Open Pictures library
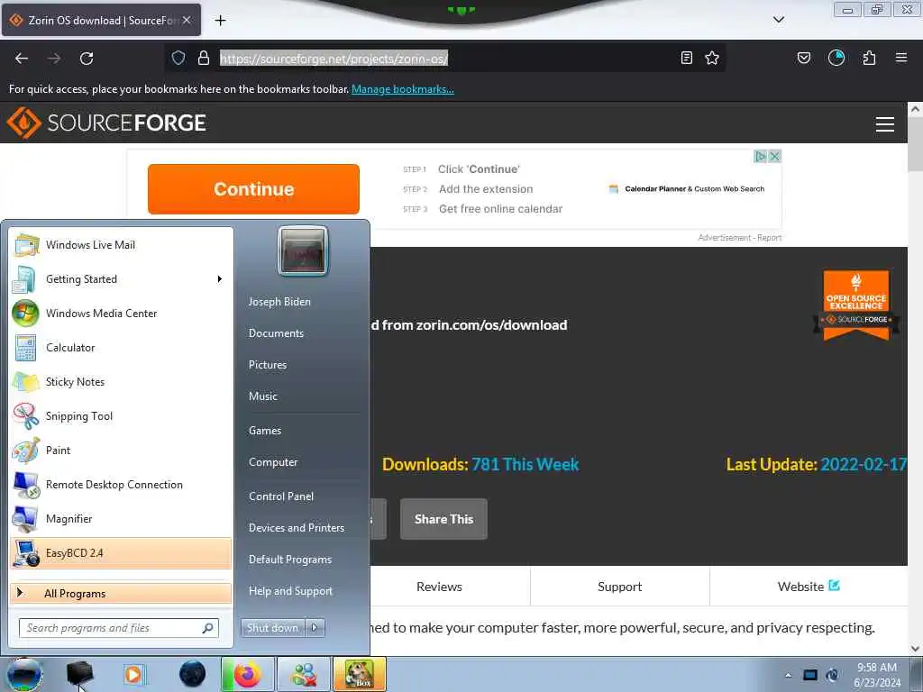The width and height of the screenshot is (923, 692). point(268,365)
